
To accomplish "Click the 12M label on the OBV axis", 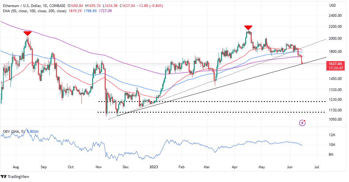I will pyautogui.click(x=332, y=135).
